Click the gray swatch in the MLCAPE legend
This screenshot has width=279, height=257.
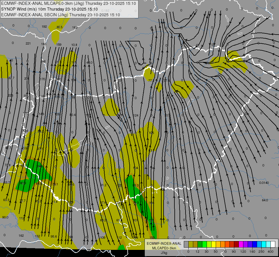[186, 244]
